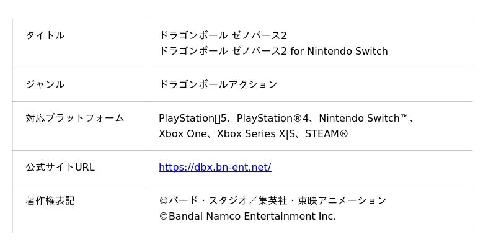Select the ジャンル row label

[45, 84]
